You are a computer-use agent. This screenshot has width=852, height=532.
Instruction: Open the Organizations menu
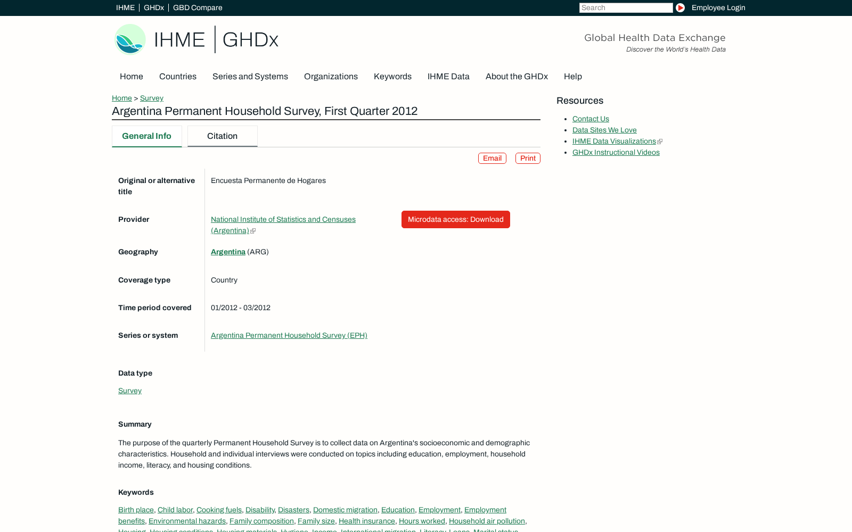tap(331, 77)
